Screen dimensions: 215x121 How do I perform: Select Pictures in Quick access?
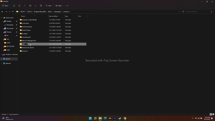point(9,32)
